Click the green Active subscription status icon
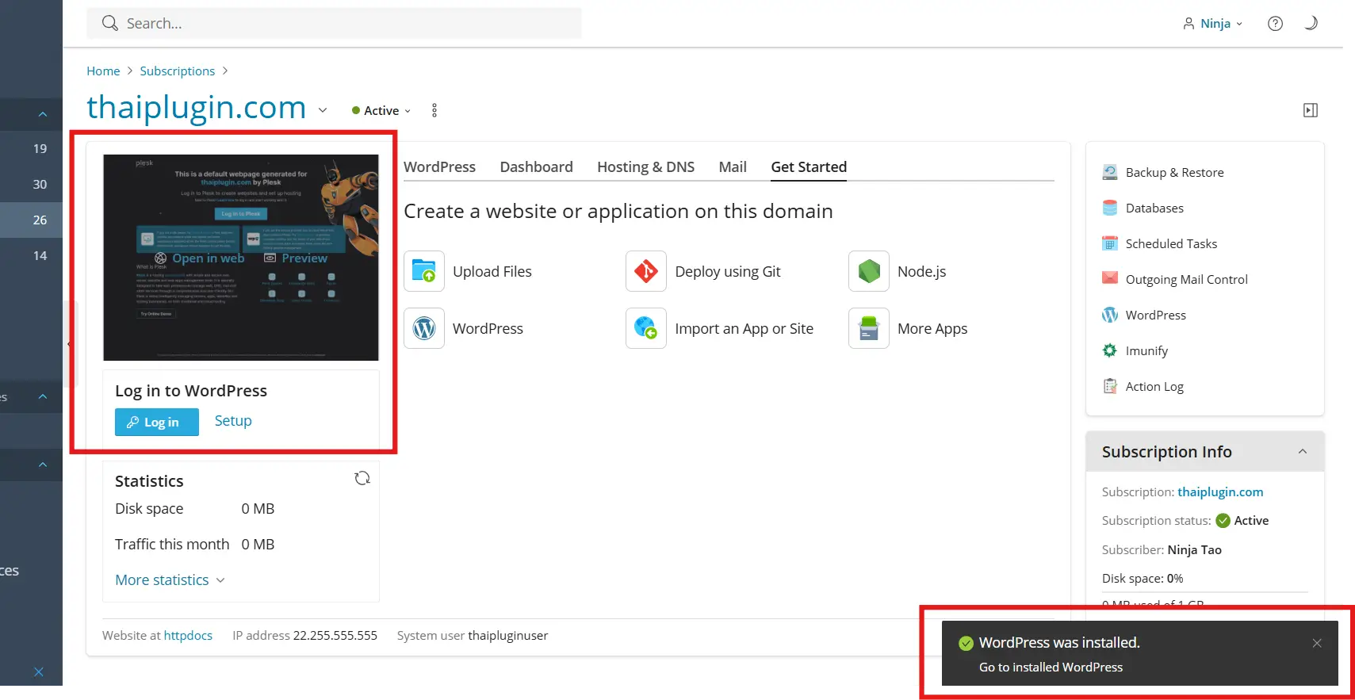Image resolution: width=1355 pixels, height=700 pixels. pyautogui.click(x=1223, y=521)
